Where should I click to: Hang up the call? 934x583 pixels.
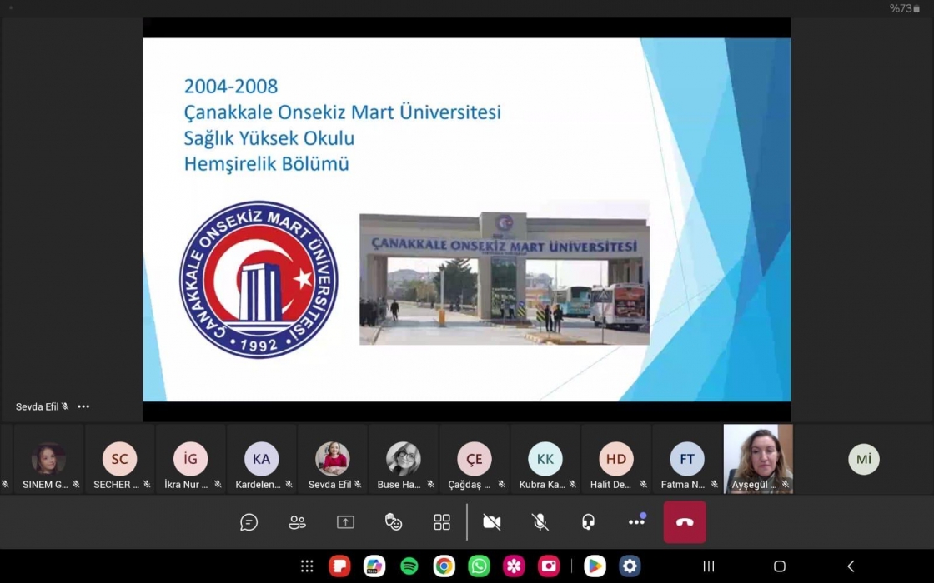click(685, 522)
